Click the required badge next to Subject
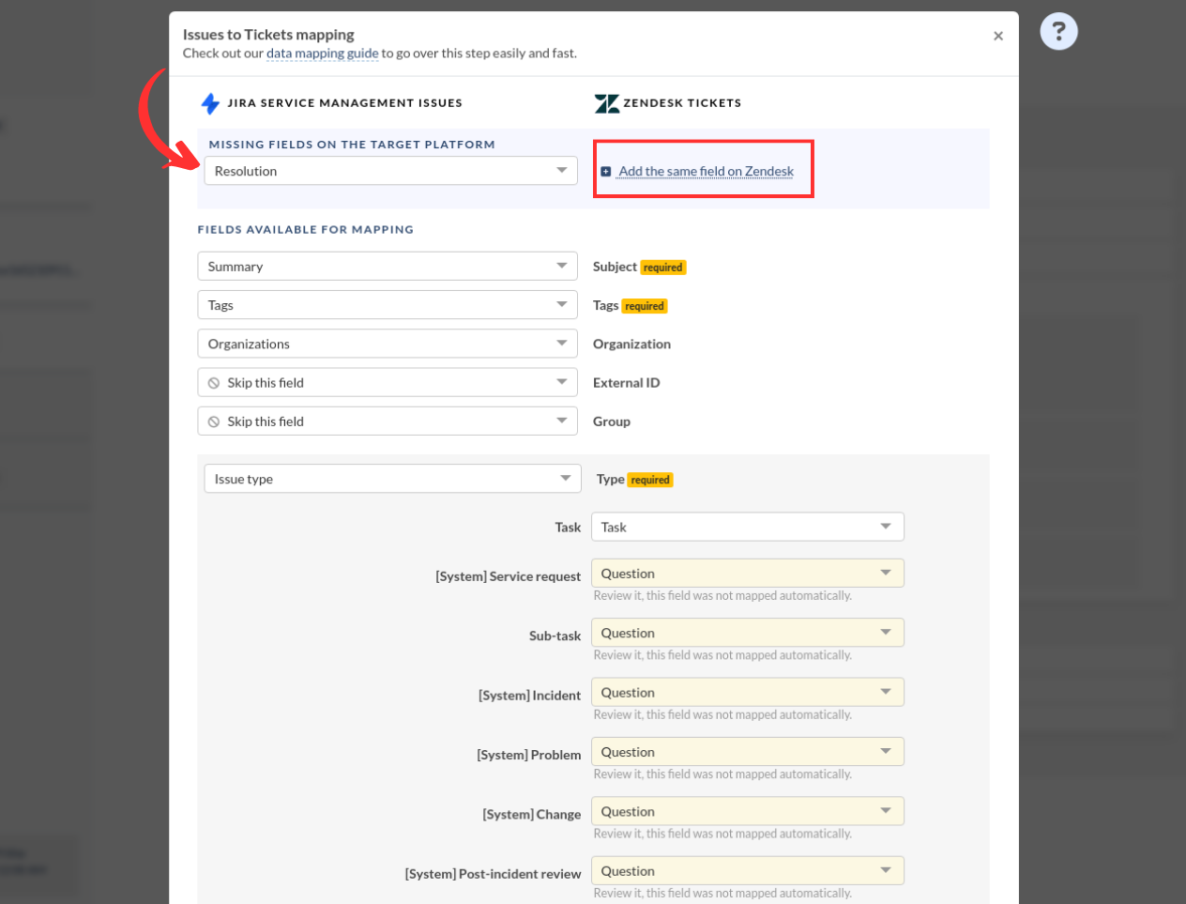 [x=663, y=268]
